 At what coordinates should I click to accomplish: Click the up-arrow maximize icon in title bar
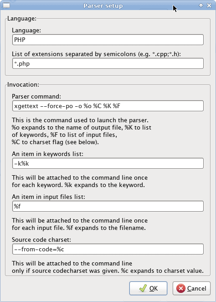201,5
